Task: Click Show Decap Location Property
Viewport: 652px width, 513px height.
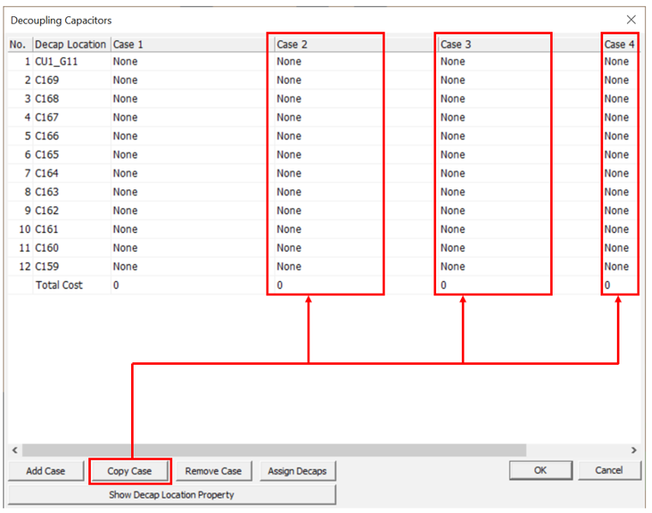Action: 171,495
